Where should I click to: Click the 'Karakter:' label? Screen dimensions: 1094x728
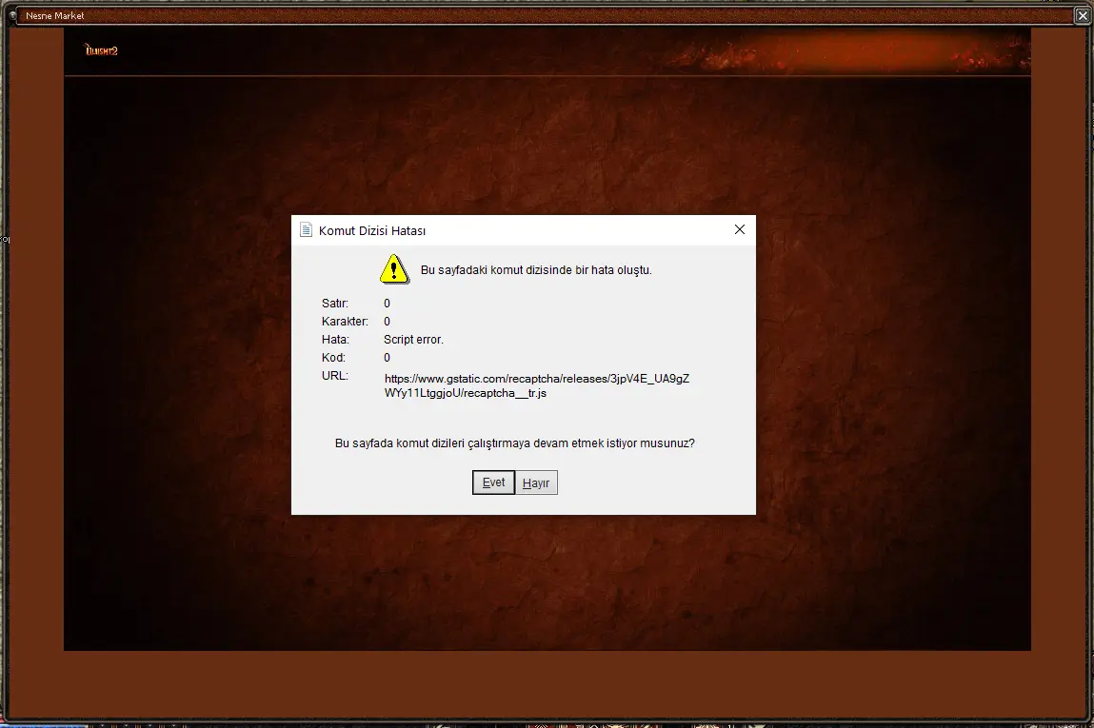click(x=345, y=322)
